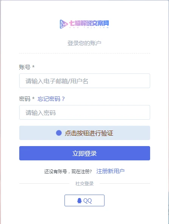This screenshot has width=169, height=224.
Task: Click the 登录您的账户 heading
Action: [x=84, y=43]
